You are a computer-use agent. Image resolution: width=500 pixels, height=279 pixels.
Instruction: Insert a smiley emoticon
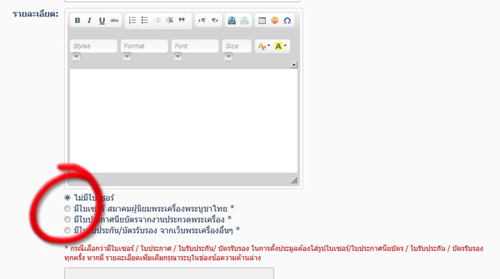(x=274, y=21)
